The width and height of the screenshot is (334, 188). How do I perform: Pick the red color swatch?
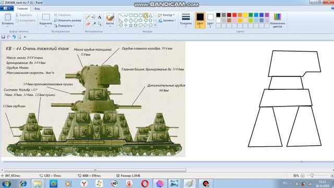(234, 15)
